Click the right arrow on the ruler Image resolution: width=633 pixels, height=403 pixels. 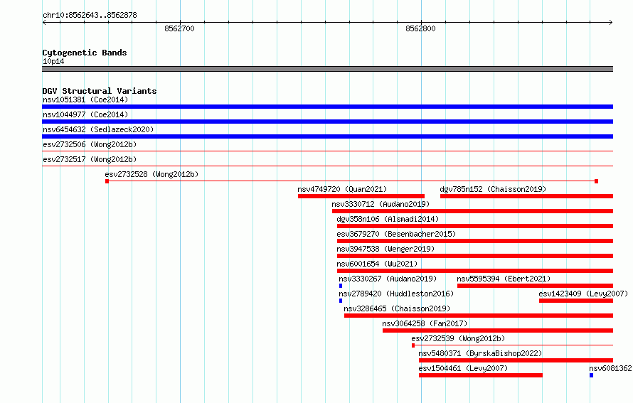point(611,22)
